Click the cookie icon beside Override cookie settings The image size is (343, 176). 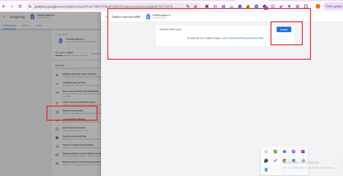pos(57,138)
